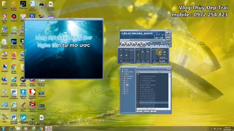The height and width of the screenshot is (131, 234).
Task: Select the AI RA XỨ HUẾ song row
Action: (x=152, y=105)
